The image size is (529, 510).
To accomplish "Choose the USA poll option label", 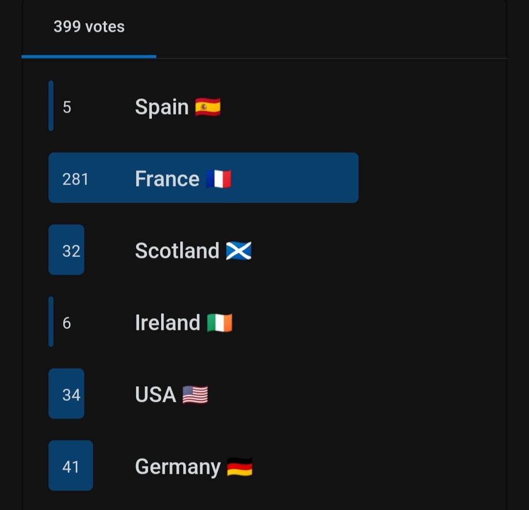I will pyautogui.click(x=156, y=394).
